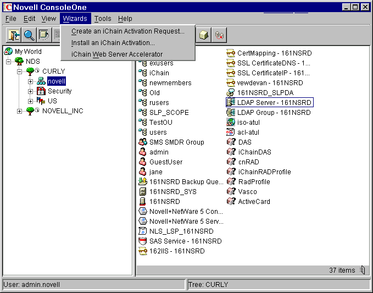Select the SSL CertificateIP entry

click(274, 73)
